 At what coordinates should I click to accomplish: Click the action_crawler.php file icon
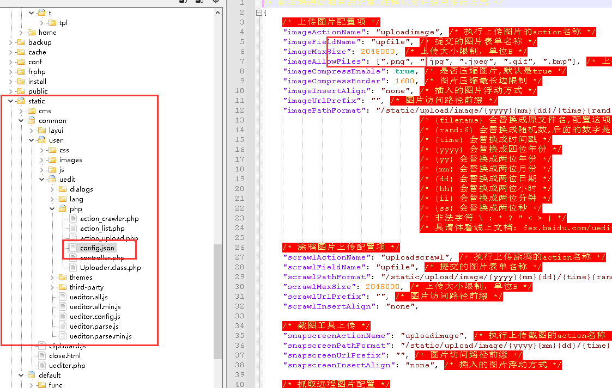coord(73,219)
